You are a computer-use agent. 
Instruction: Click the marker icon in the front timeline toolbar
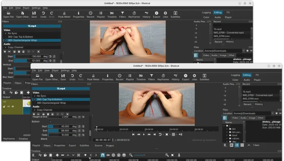click(x=85, y=155)
